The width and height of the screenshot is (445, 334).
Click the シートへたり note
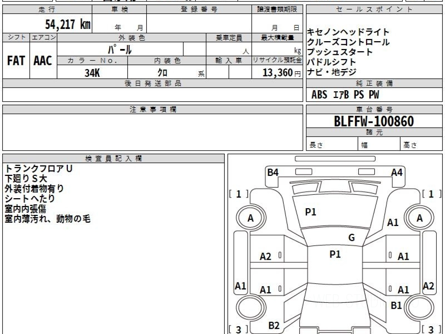[30, 199]
